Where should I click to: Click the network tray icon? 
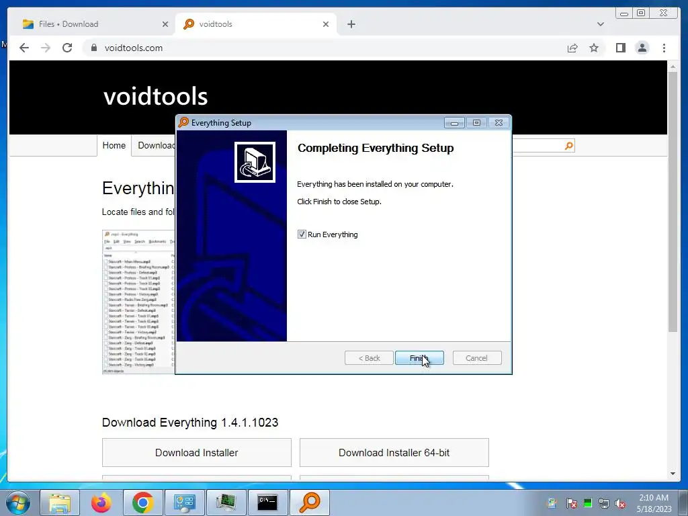tap(604, 503)
